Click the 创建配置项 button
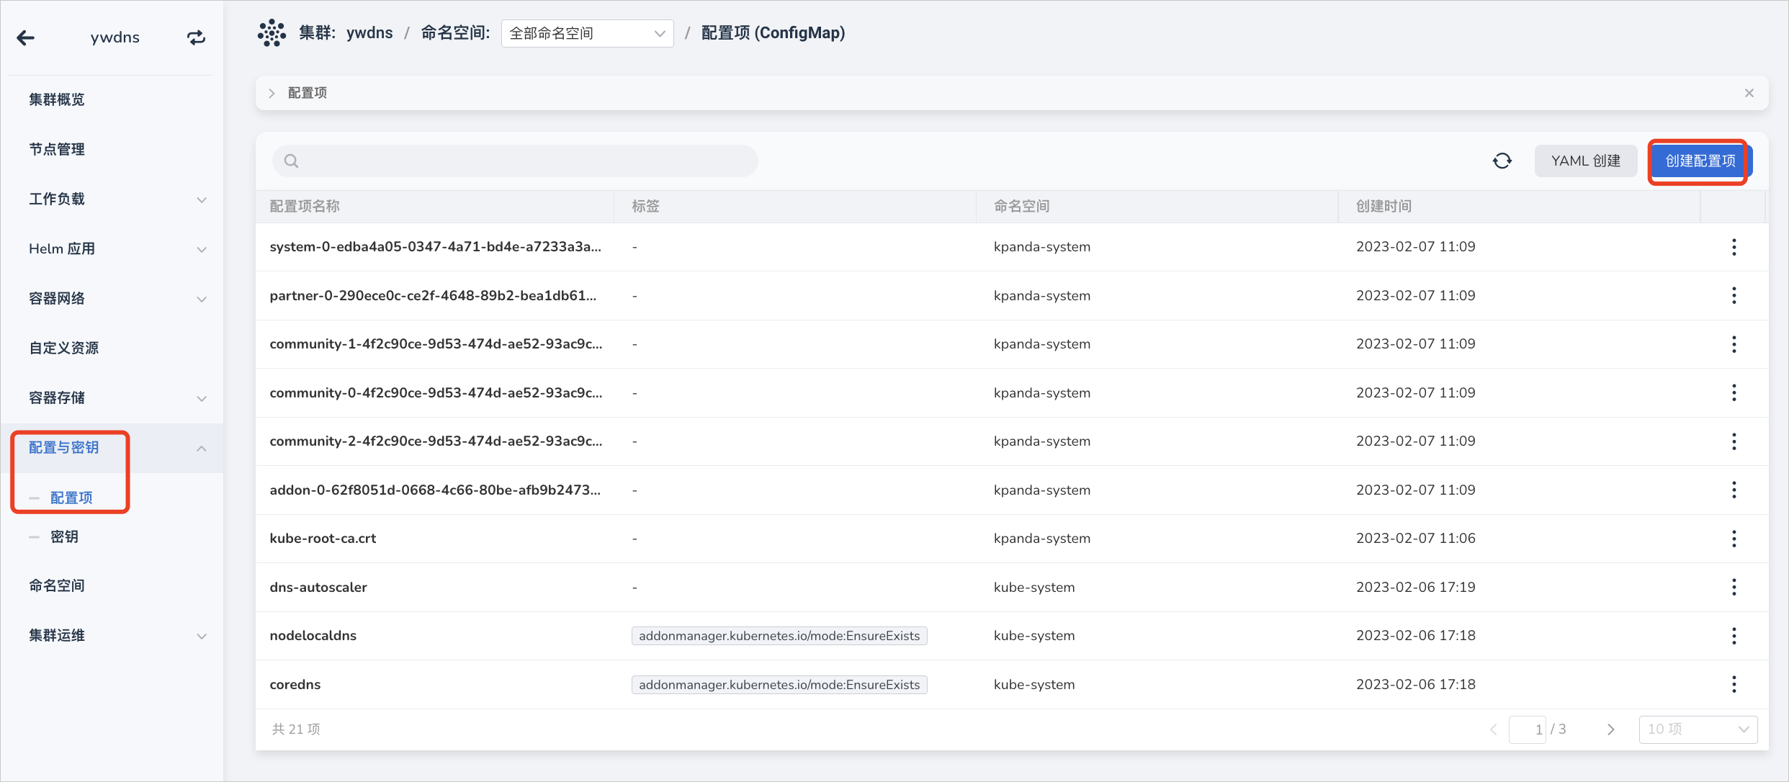1789x782 pixels. [1700, 161]
